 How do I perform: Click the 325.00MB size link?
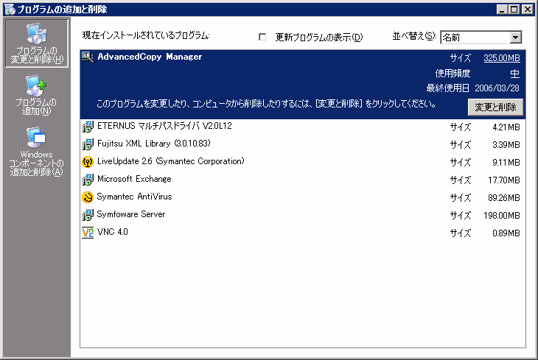click(x=502, y=58)
